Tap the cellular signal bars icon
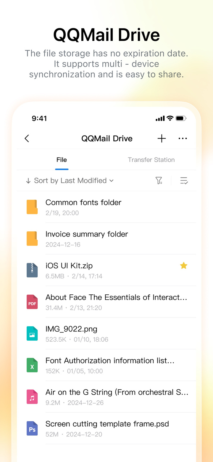The image size is (213, 462). pyautogui.click(x=160, y=119)
